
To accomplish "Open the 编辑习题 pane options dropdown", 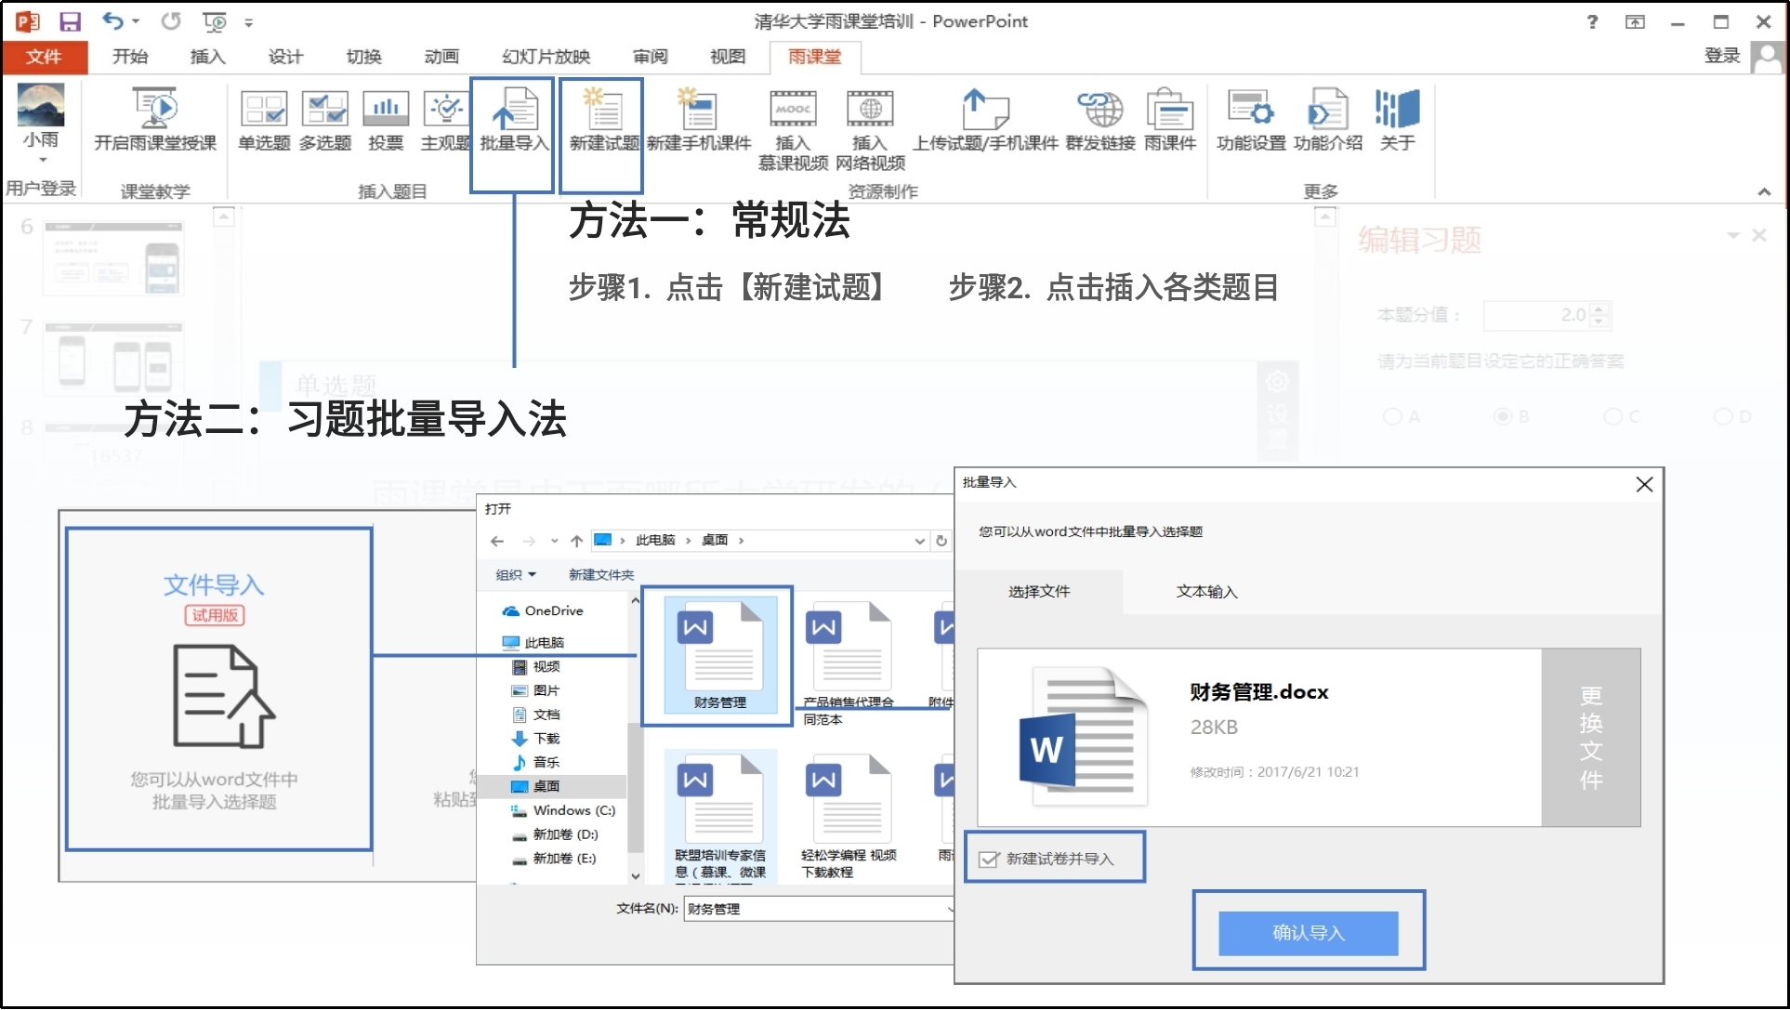I will pos(1732,236).
